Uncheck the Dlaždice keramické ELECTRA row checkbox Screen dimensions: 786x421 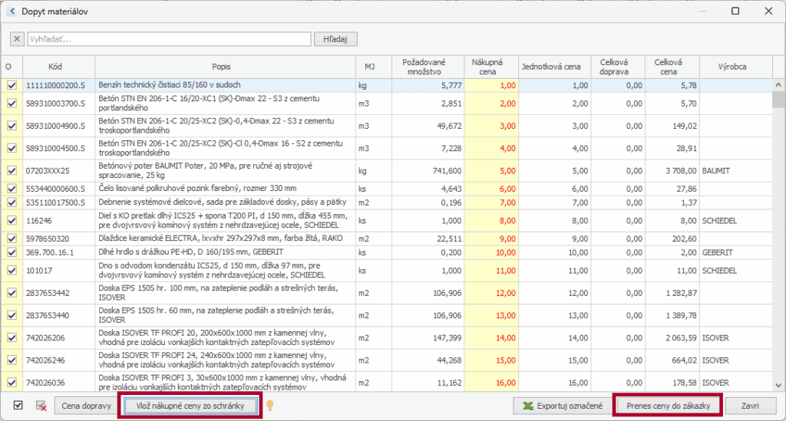[x=12, y=238]
